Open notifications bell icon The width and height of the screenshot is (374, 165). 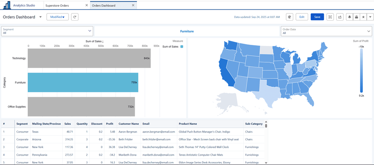[x=350, y=17]
